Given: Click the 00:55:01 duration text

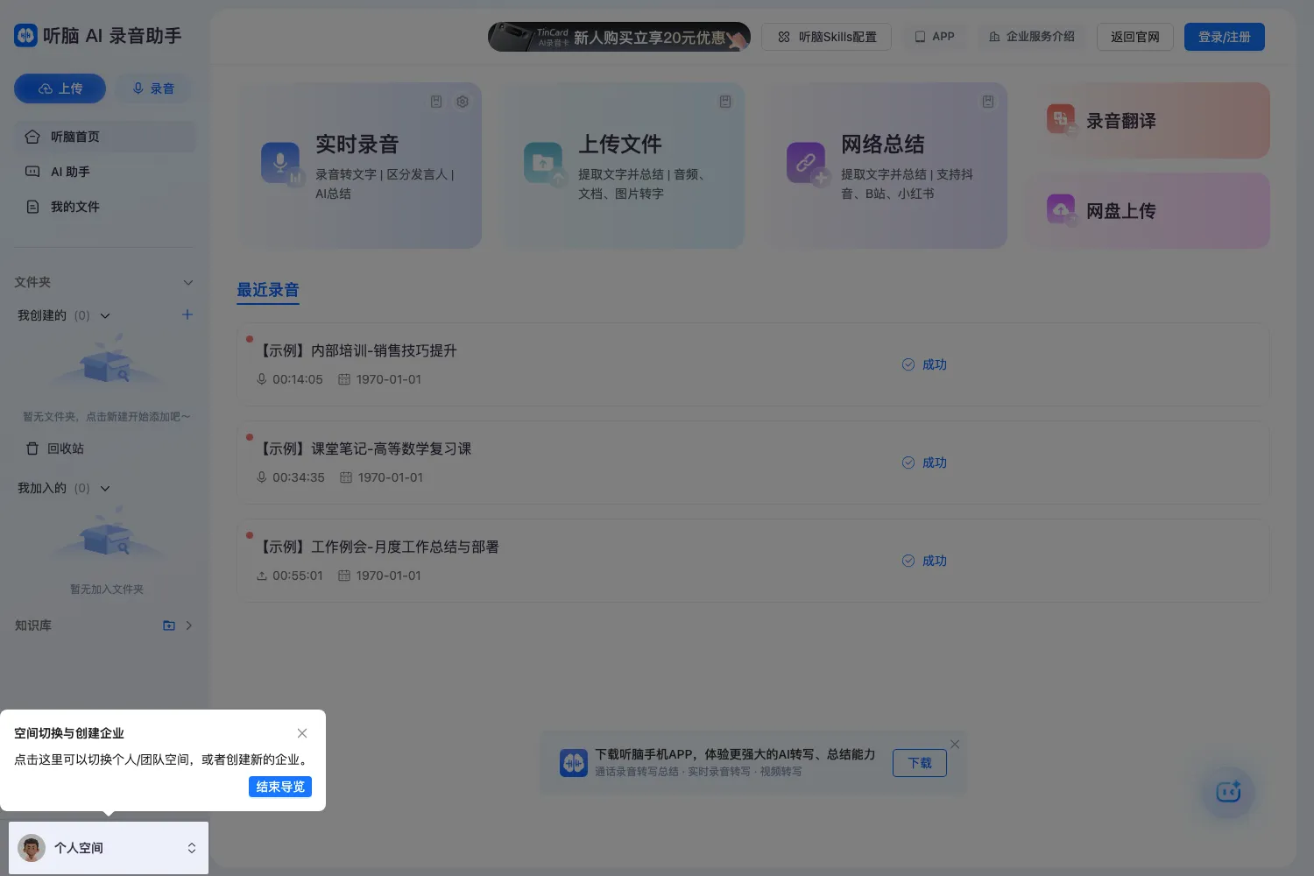Looking at the screenshot, I should [x=298, y=576].
